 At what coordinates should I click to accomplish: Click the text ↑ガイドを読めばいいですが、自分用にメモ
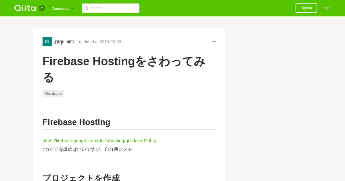87,149
